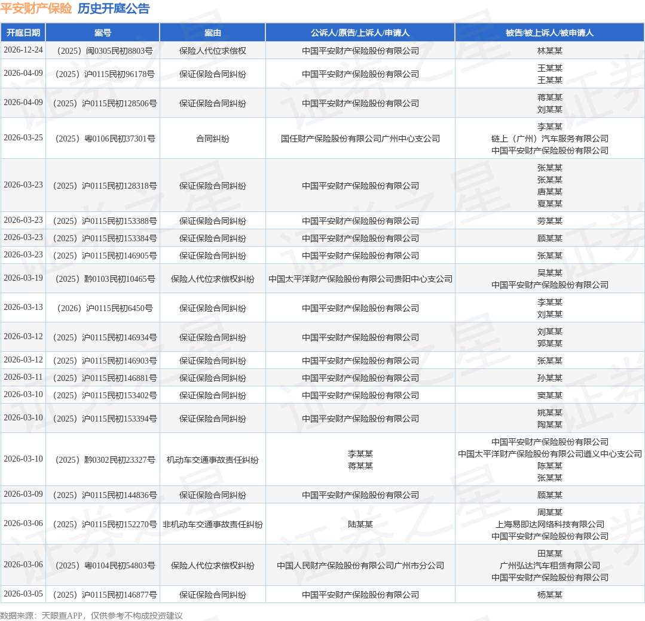645x621 pixels.
Task: Click defendant 郭某某
Action: [549, 343]
